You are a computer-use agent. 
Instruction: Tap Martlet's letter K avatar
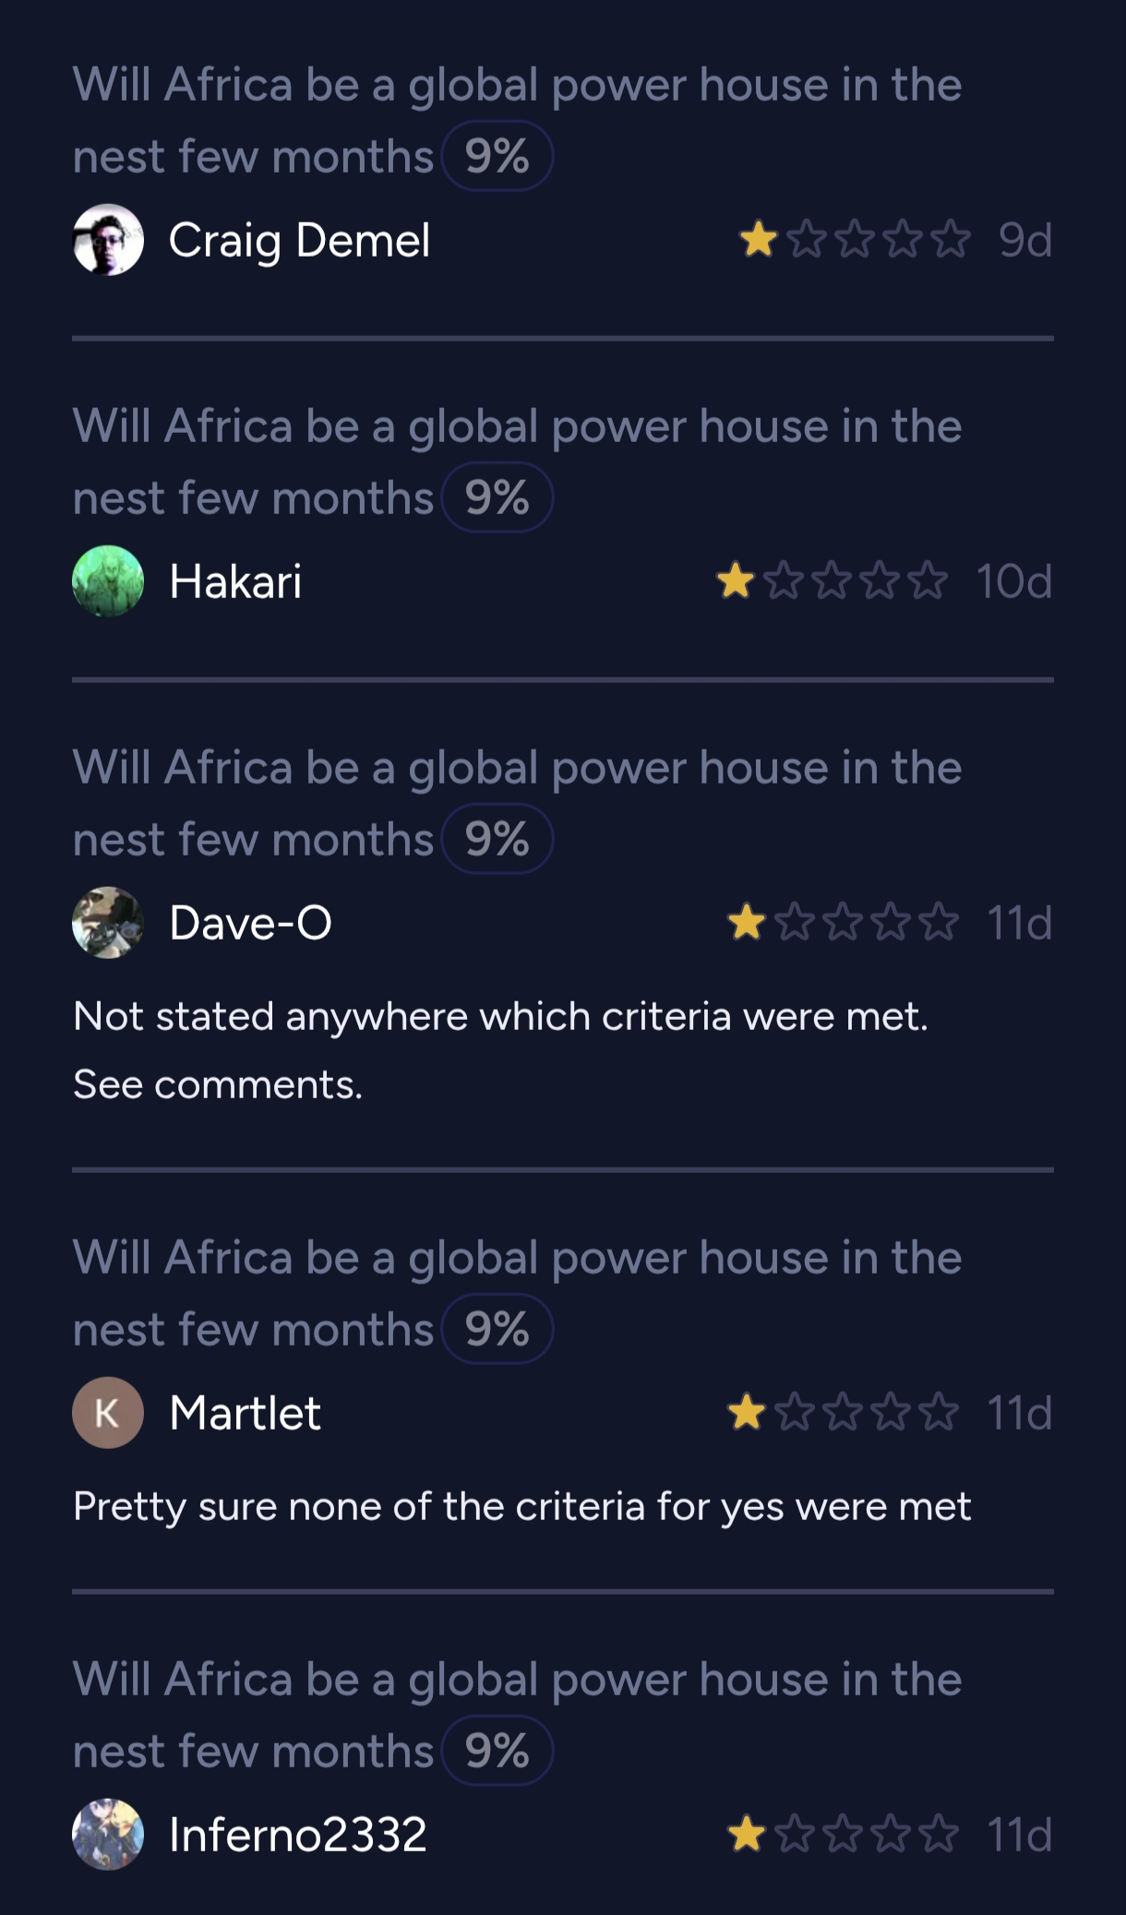(108, 1413)
